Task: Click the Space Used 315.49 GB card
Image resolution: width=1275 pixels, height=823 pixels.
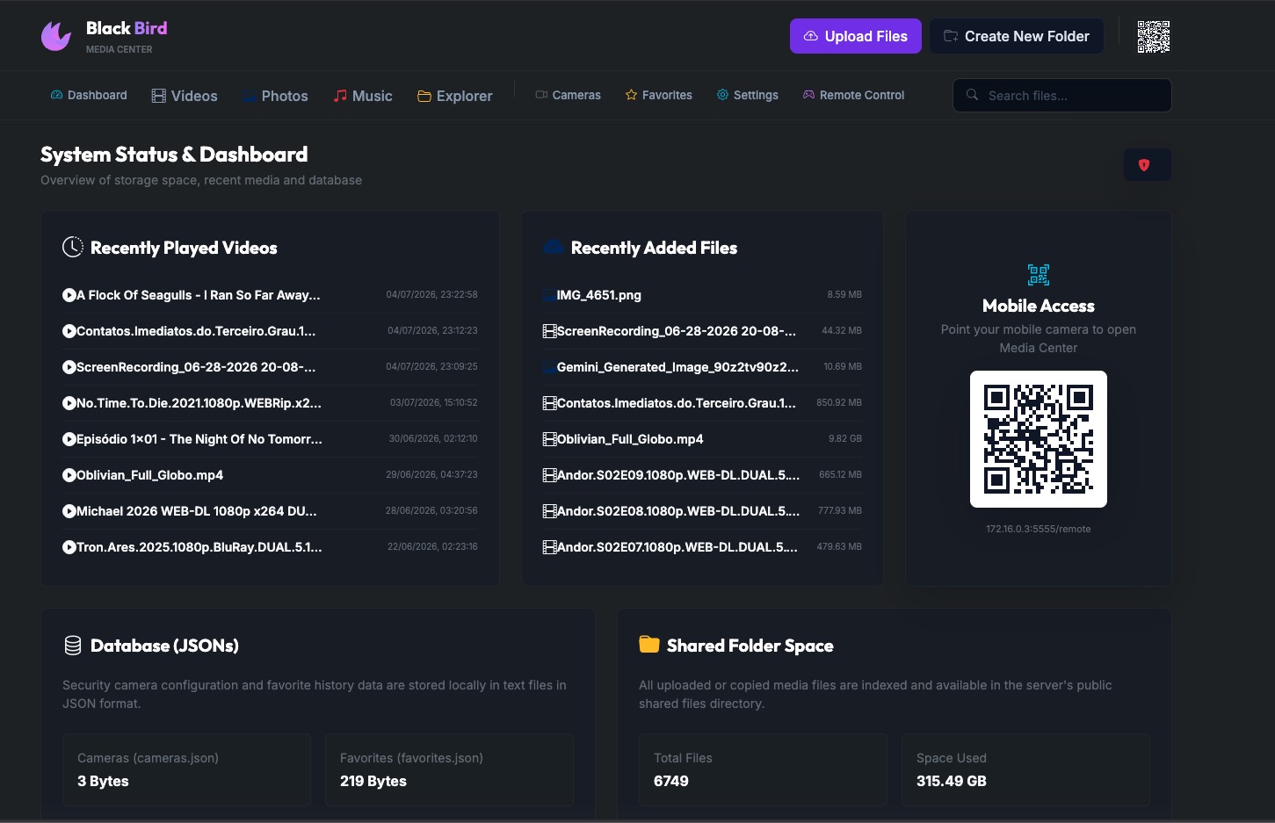Action: [x=1025, y=770]
